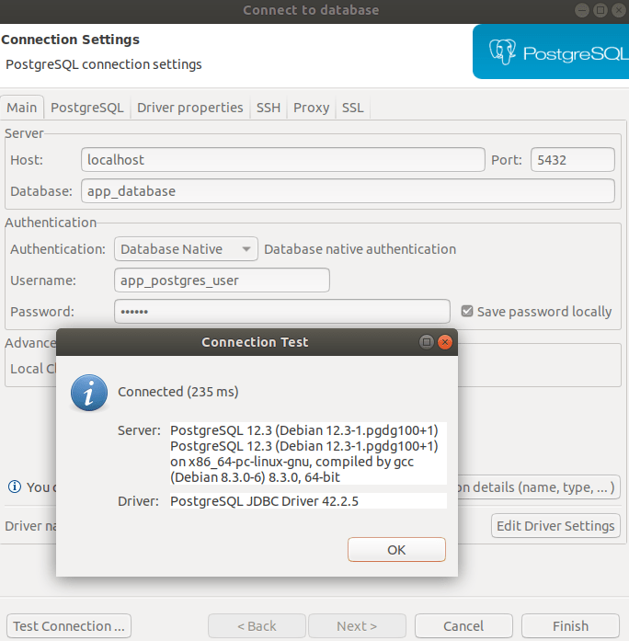Open the Proxy tab
Screen dimensions: 629x641
point(311,107)
